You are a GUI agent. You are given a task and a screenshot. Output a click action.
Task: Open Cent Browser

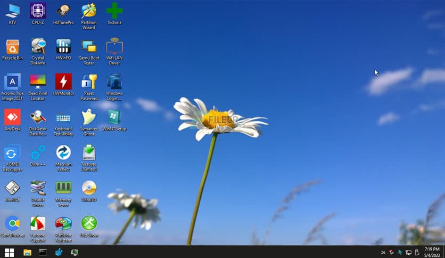pyautogui.click(x=12, y=227)
